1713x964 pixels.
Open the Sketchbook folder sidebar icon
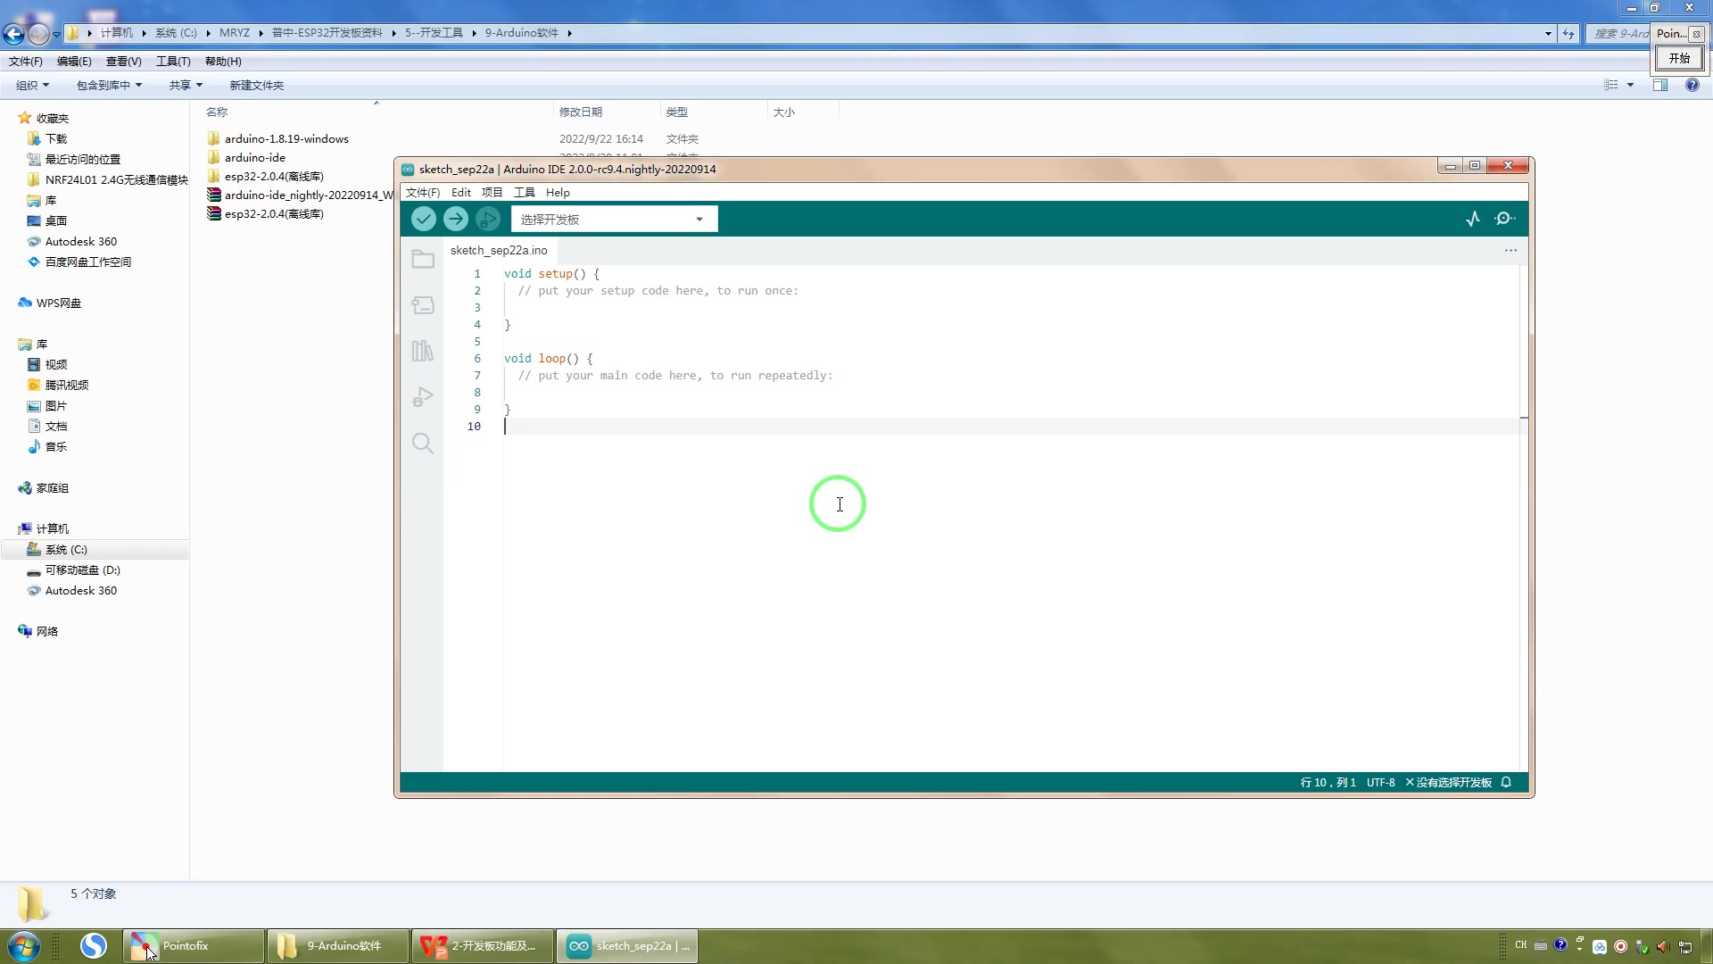pyautogui.click(x=423, y=260)
